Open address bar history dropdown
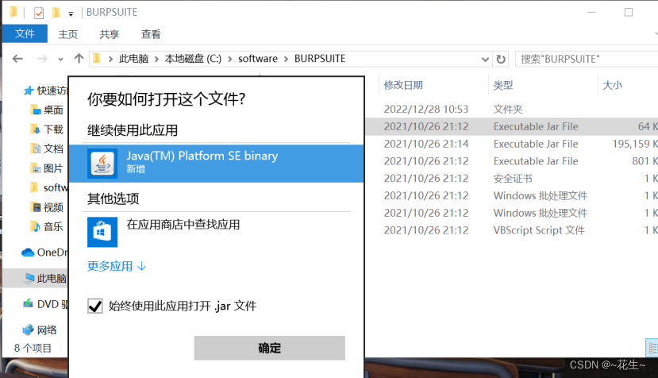658x378 pixels. point(485,60)
